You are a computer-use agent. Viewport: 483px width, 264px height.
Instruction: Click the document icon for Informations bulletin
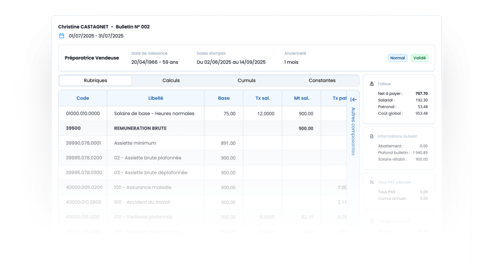[x=372, y=136]
